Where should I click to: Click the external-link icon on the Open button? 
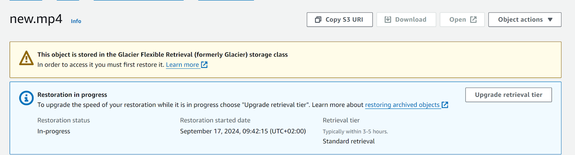[x=473, y=20]
